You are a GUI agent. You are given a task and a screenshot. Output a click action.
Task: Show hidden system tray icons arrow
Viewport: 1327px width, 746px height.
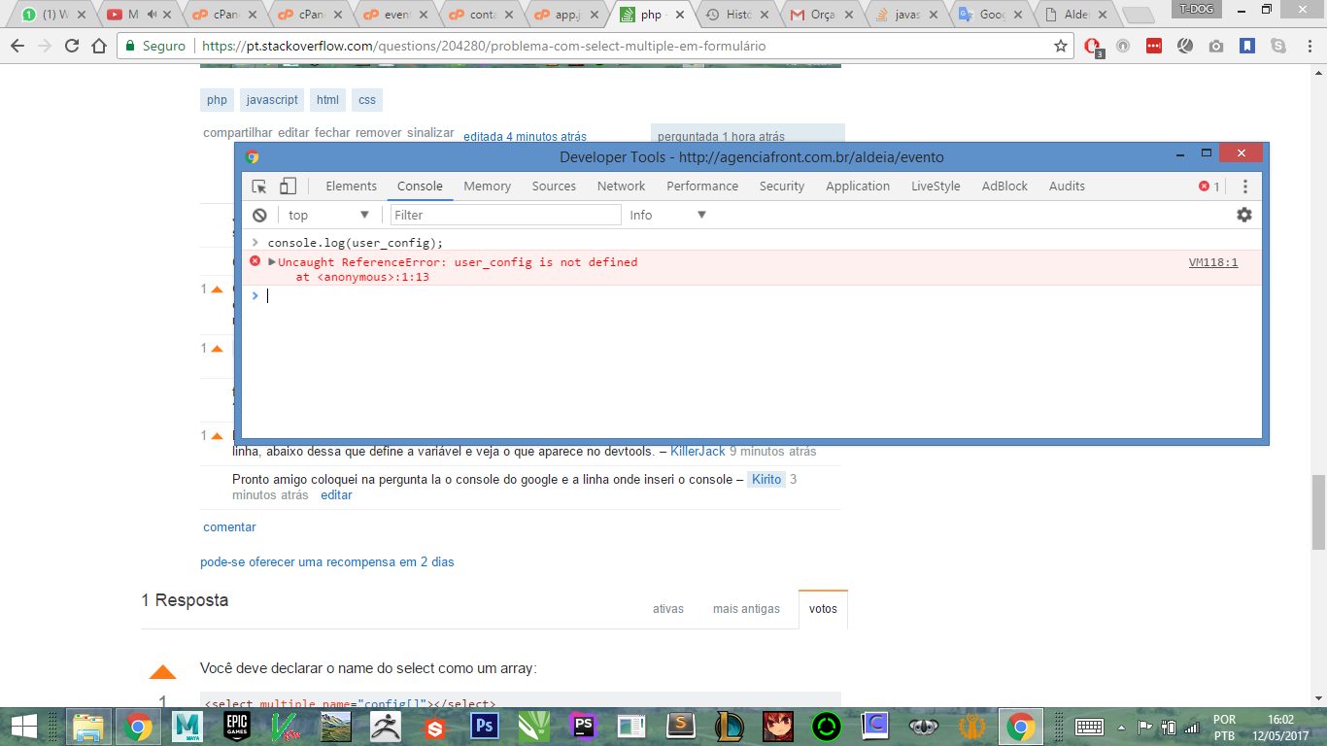(x=1122, y=727)
